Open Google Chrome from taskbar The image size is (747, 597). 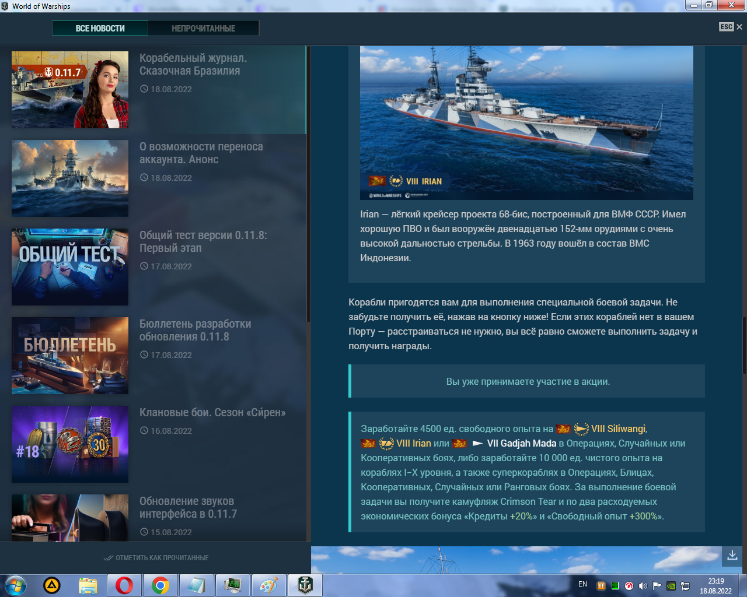160,585
